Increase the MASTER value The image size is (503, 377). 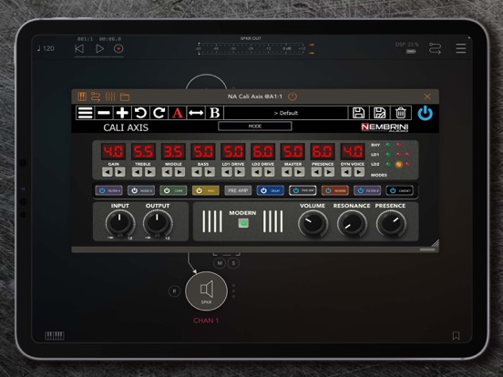coord(299,172)
